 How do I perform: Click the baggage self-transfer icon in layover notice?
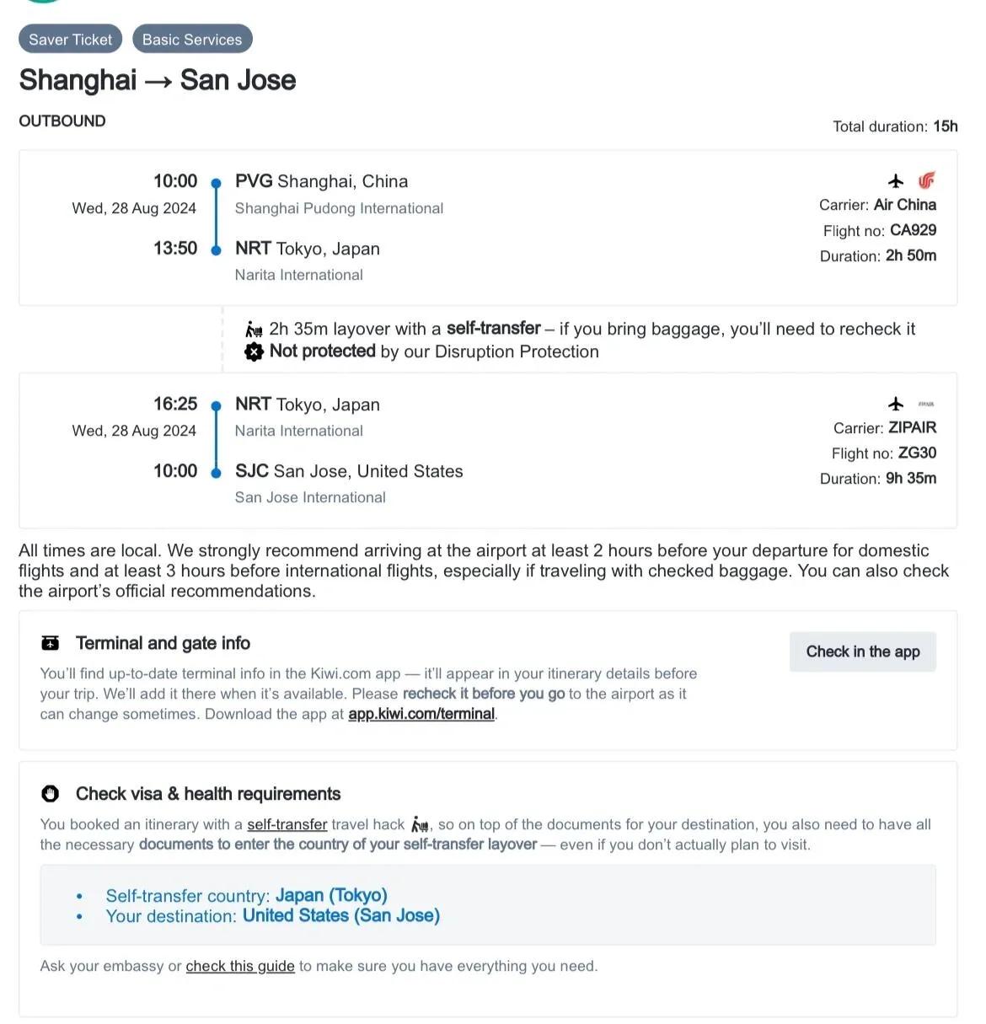[x=254, y=329]
